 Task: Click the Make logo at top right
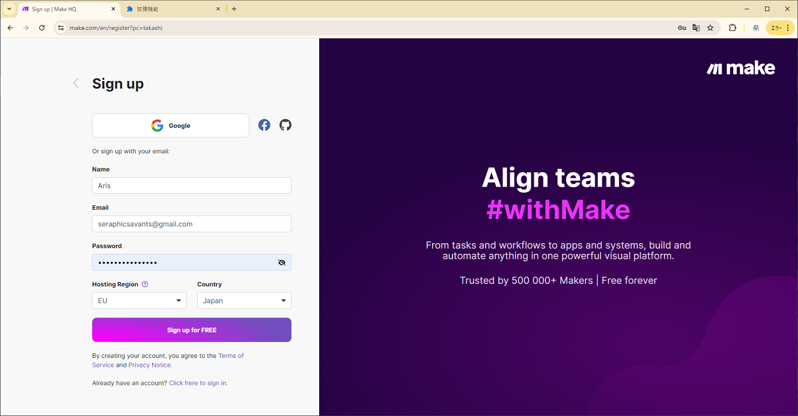coord(741,69)
